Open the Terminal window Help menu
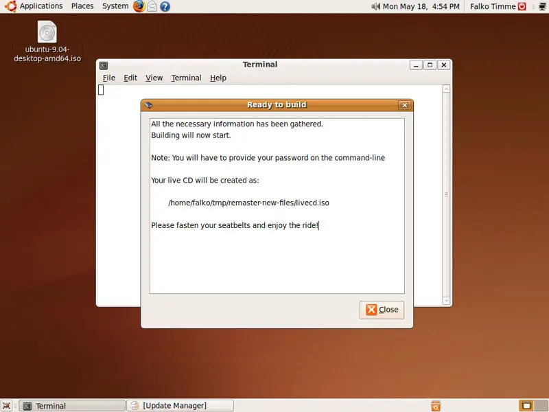Image resolution: width=549 pixels, height=412 pixels. coord(218,78)
